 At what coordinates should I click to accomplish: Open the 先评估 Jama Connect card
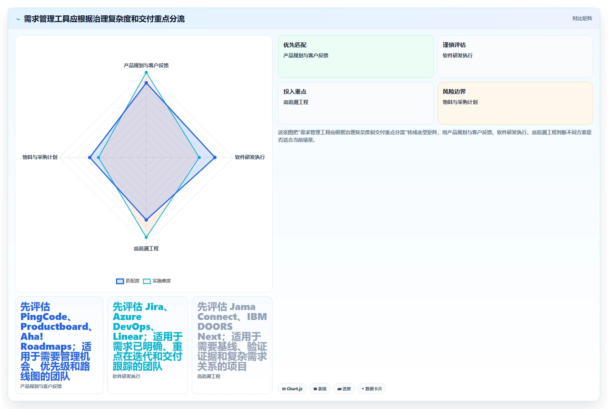pyautogui.click(x=232, y=345)
